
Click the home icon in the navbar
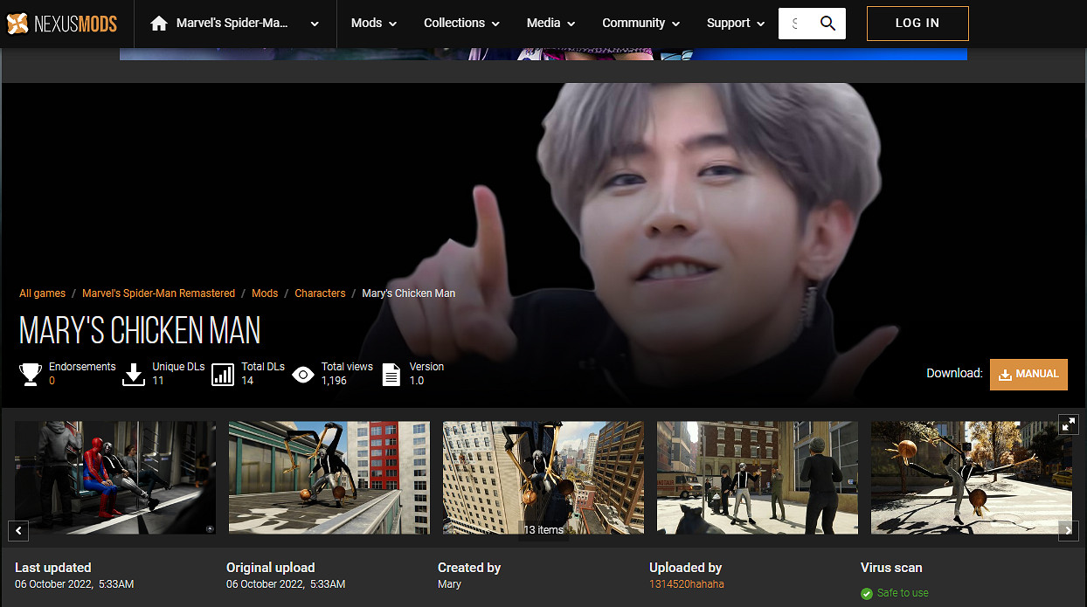159,24
